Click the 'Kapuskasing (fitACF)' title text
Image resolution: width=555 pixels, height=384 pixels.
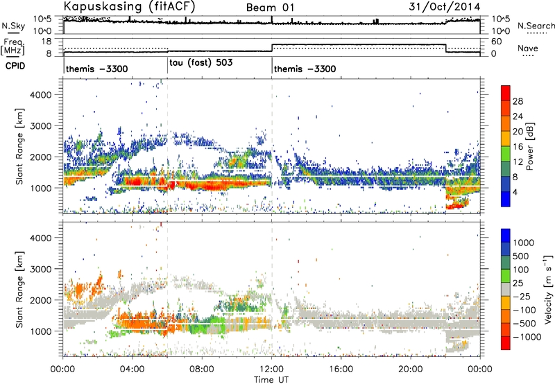click(129, 6)
